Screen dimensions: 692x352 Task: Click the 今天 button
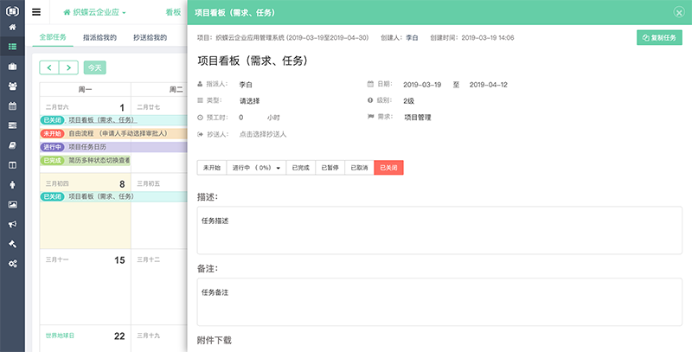pyautogui.click(x=95, y=67)
